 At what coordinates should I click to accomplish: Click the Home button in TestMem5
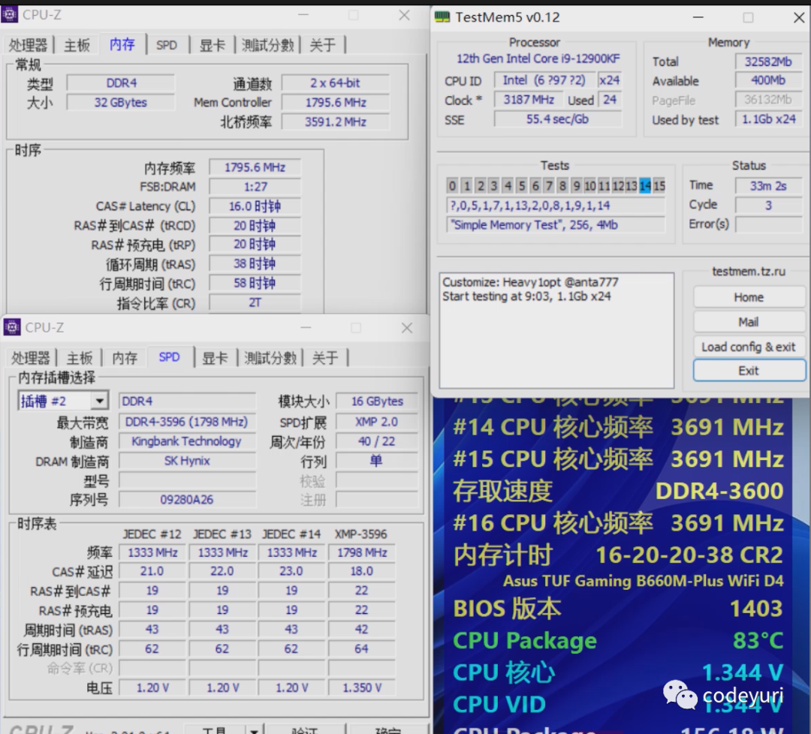click(x=749, y=297)
